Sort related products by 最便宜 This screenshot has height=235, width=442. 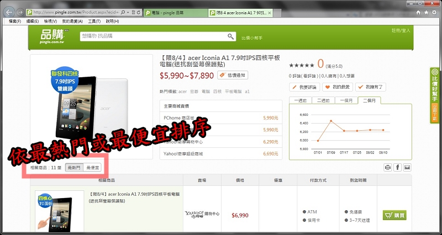92,168
